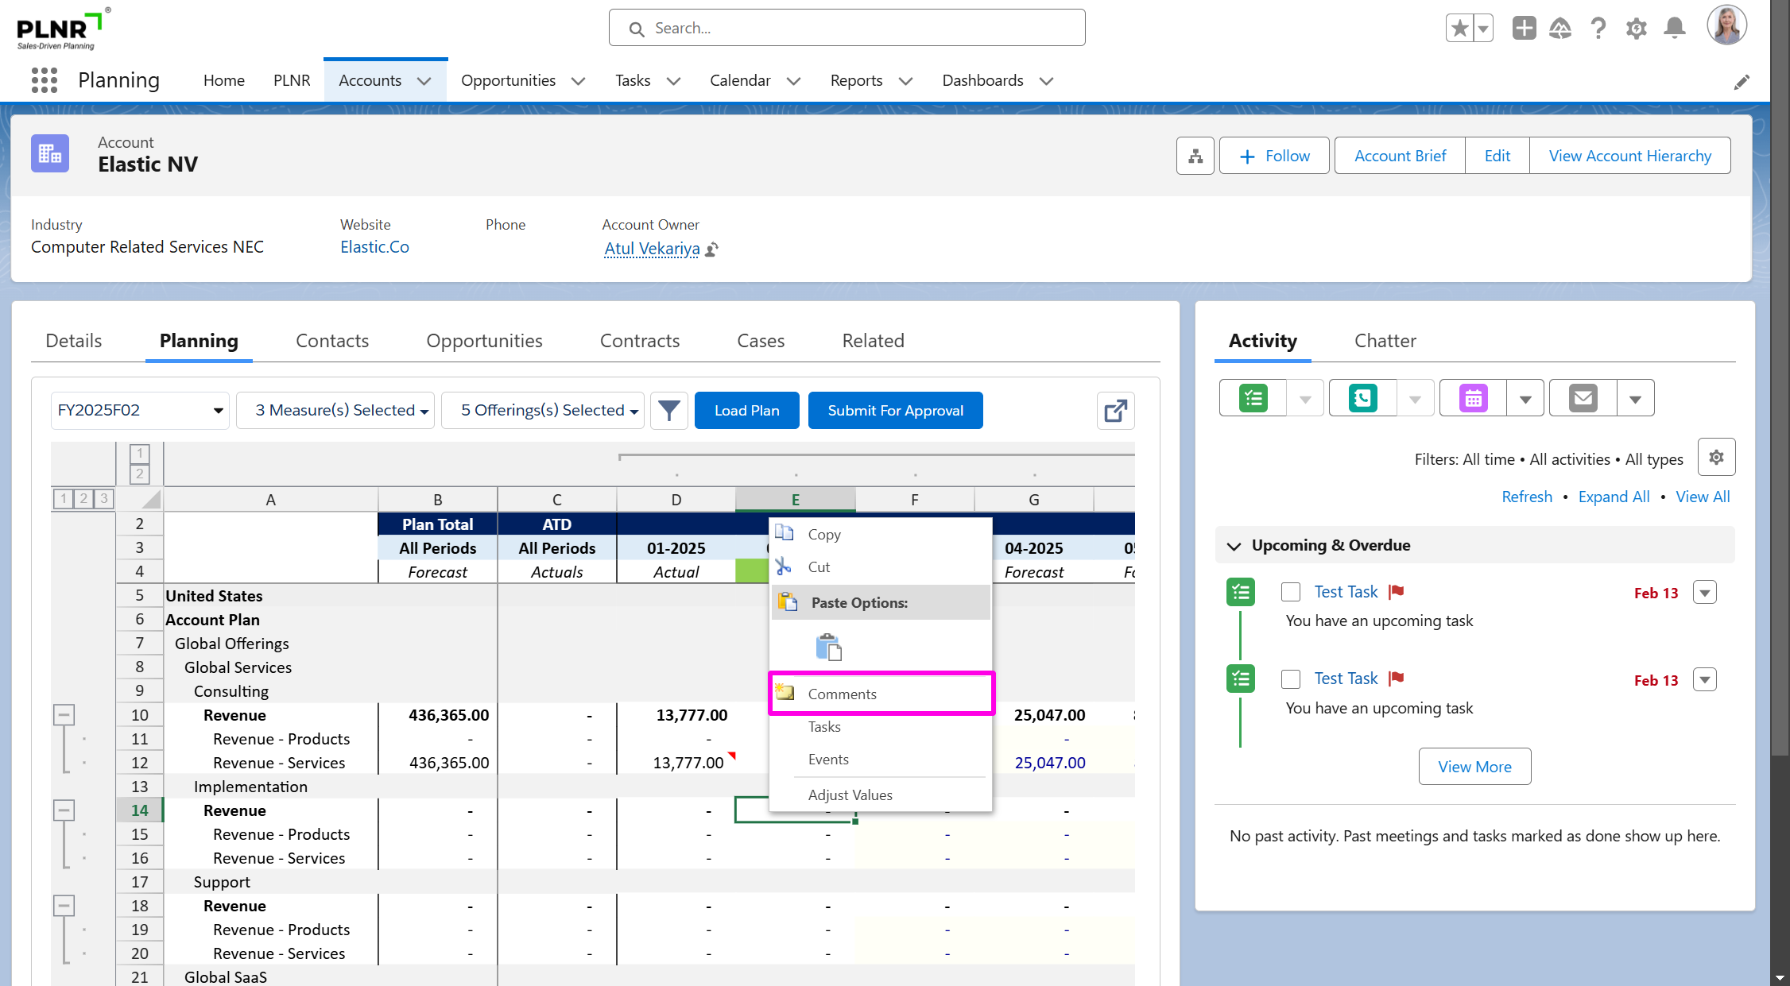Image resolution: width=1790 pixels, height=986 pixels.
Task: Collapse the row 10 Revenue outline group
Action: click(x=64, y=715)
